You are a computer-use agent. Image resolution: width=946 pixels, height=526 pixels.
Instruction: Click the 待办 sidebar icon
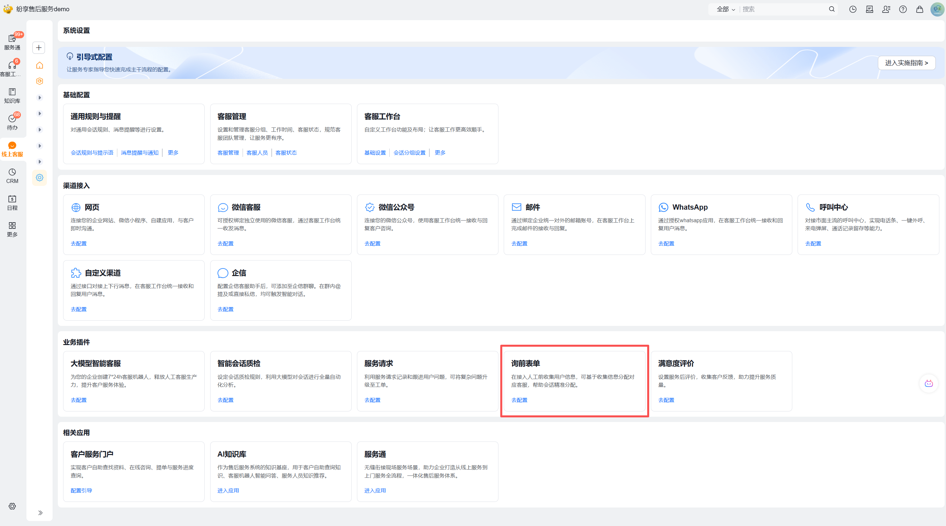pyautogui.click(x=12, y=122)
